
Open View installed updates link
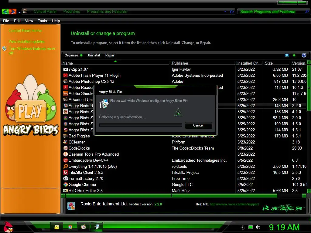[x=26, y=41]
